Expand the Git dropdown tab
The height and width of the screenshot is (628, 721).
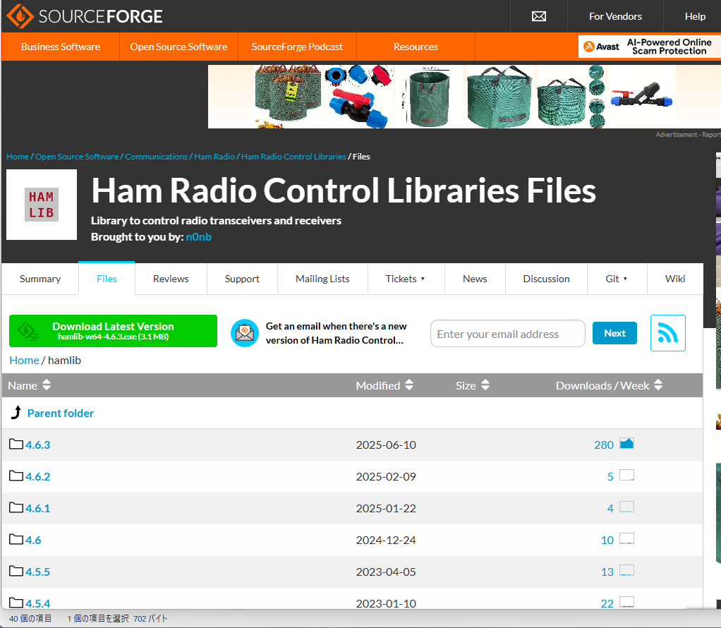click(x=617, y=279)
